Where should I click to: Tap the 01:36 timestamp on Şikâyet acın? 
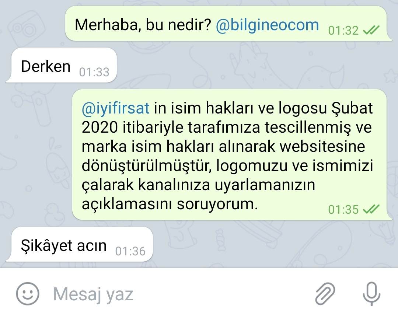tap(130, 251)
